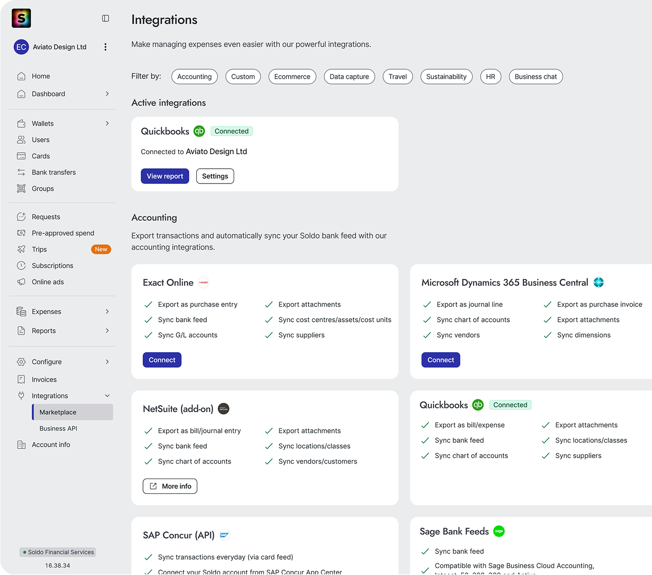
Task: Collapse the sidebar with the panel toggle icon
Action: [x=105, y=18]
